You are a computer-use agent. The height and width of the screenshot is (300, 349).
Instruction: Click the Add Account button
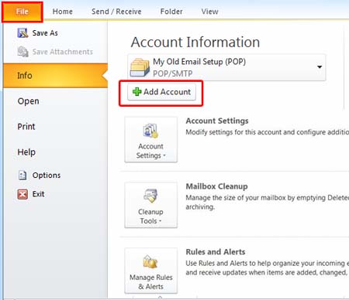click(161, 92)
